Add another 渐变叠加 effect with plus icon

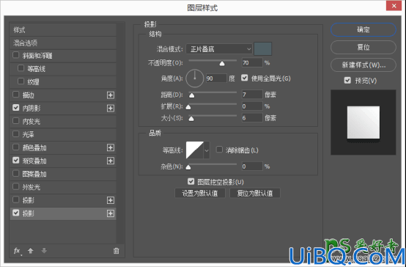tap(111, 161)
